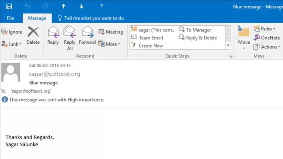Expand the More respond options
283x159 pixels.
click(109, 44)
